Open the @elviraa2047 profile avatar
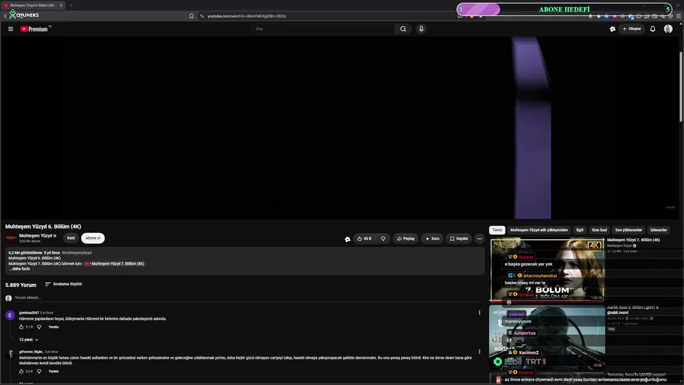 coord(10,315)
